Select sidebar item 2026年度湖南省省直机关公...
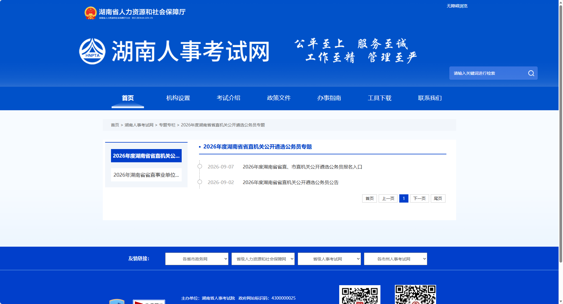563x304 pixels. click(146, 156)
